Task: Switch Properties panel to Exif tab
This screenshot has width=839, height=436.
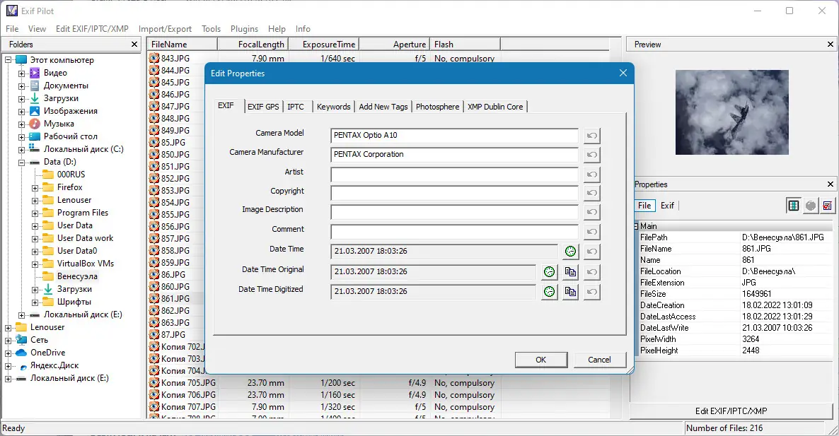Action: tap(667, 205)
